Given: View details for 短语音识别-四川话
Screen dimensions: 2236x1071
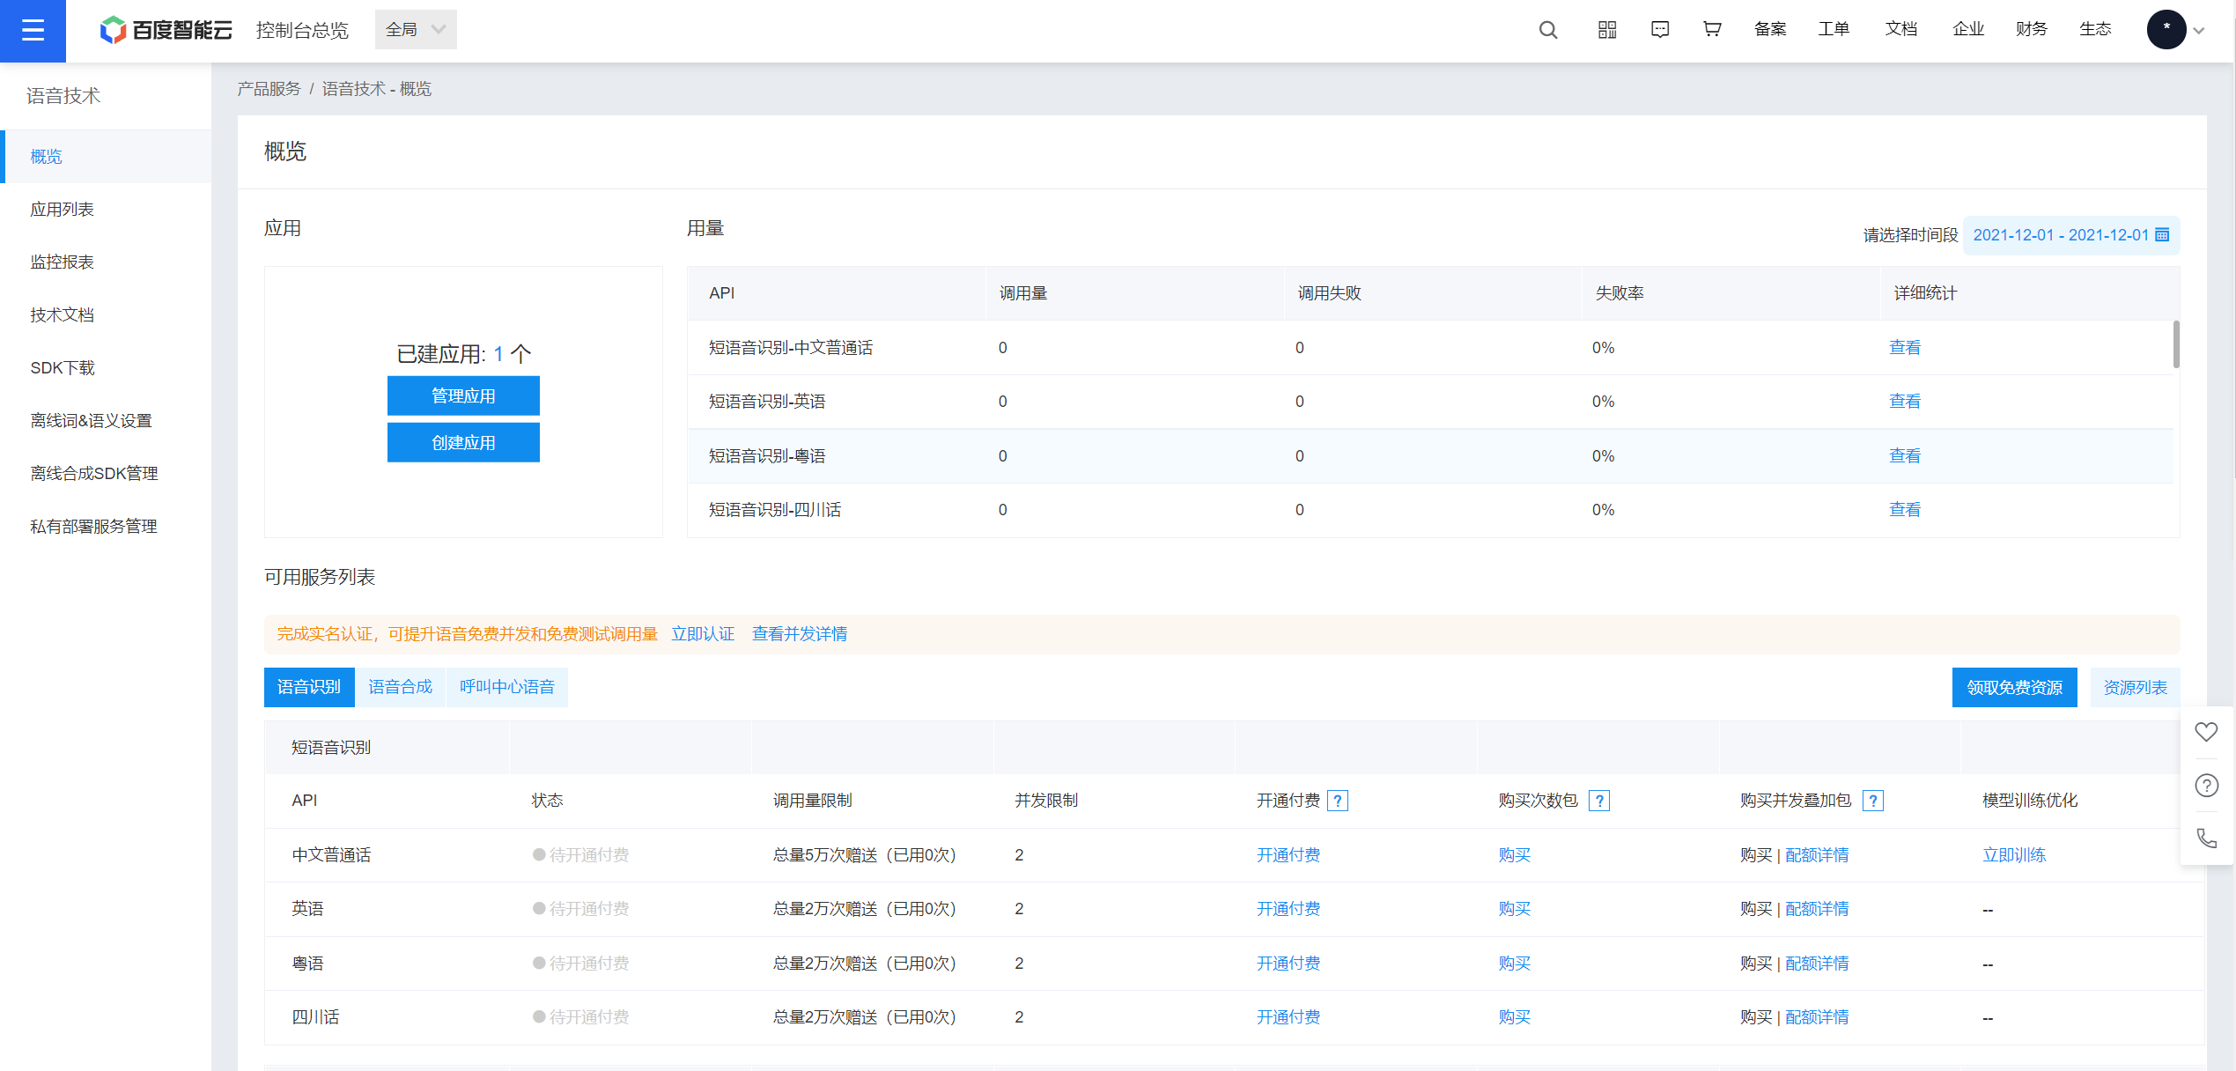Looking at the screenshot, I should (1904, 510).
